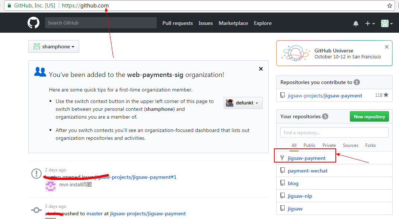Select the Public repositories filter tab
399x219 pixels.
(x=309, y=145)
